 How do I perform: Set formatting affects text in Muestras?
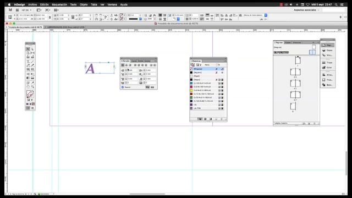200,65
